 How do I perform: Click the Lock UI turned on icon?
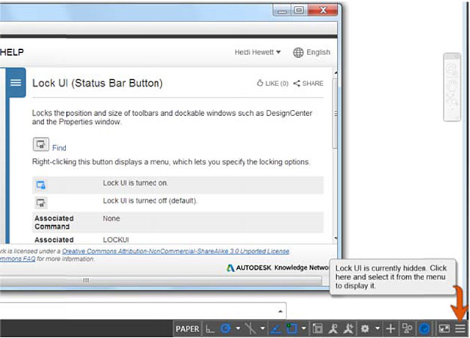point(41,185)
